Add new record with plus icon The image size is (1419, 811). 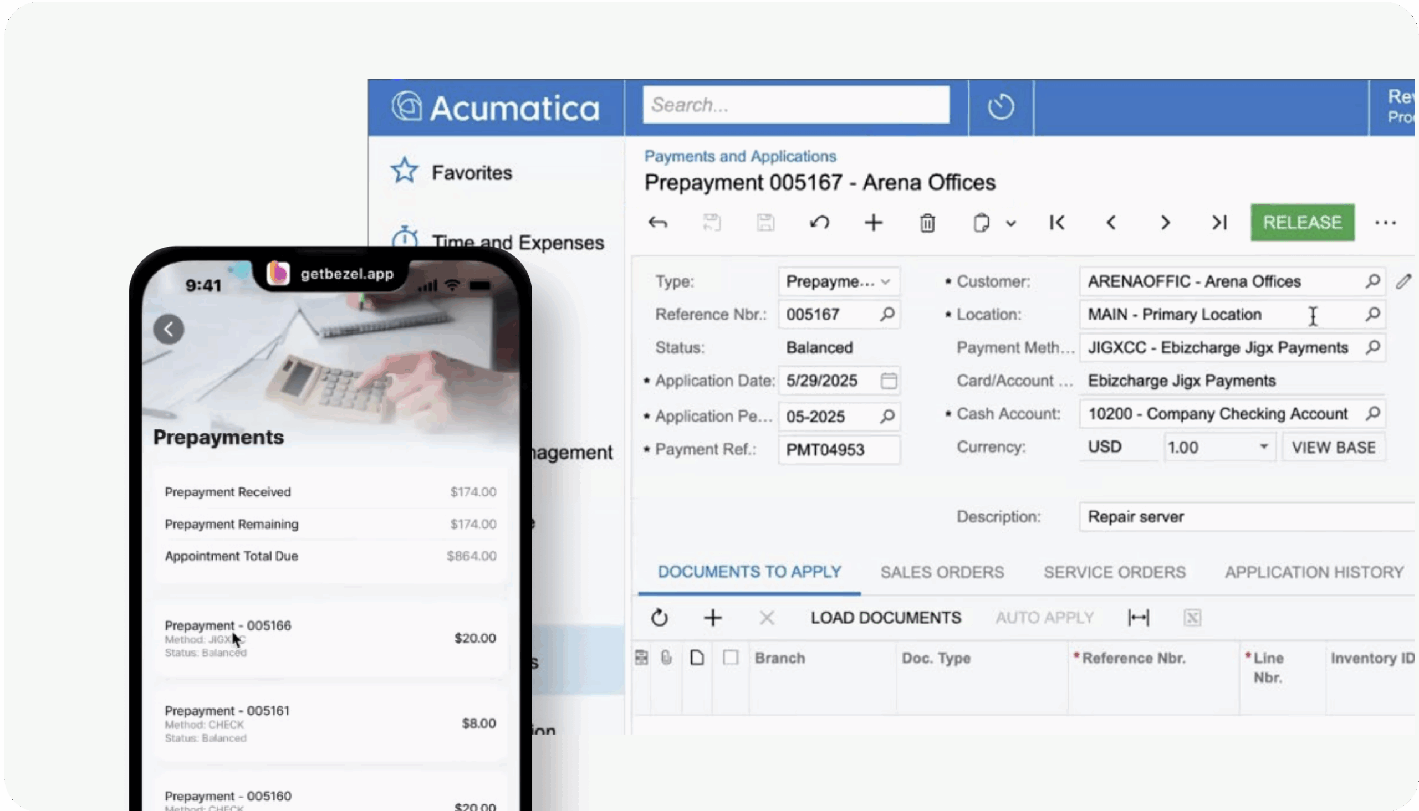(874, 223)
